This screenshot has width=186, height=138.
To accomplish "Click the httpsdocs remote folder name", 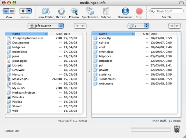I will tap(106, 61).
